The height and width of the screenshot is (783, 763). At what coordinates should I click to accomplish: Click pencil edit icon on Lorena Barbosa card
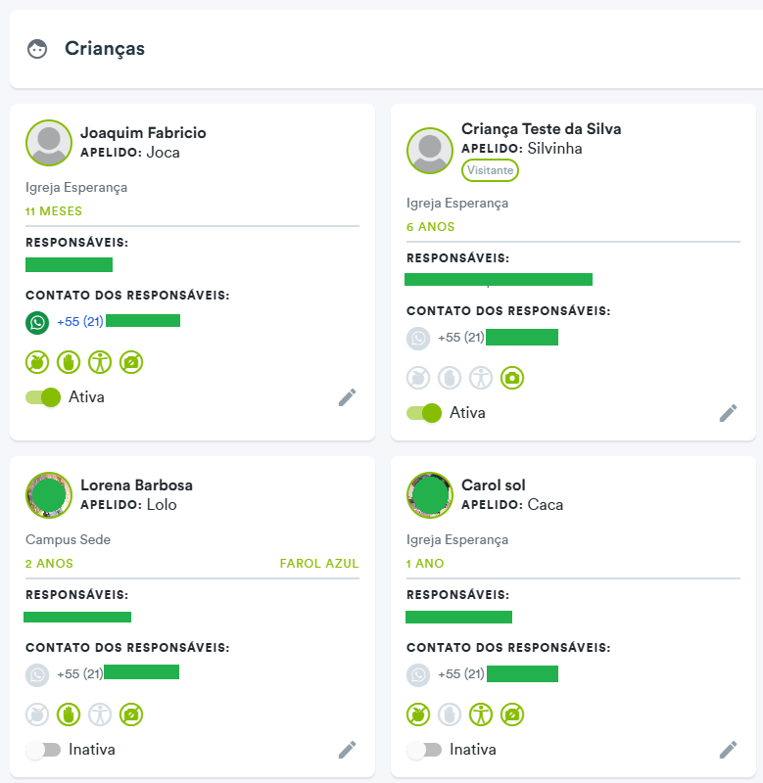point(348,750)
